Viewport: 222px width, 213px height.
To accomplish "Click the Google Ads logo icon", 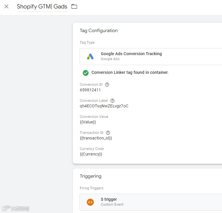I will pyautogui.click(x=90, y=56).
